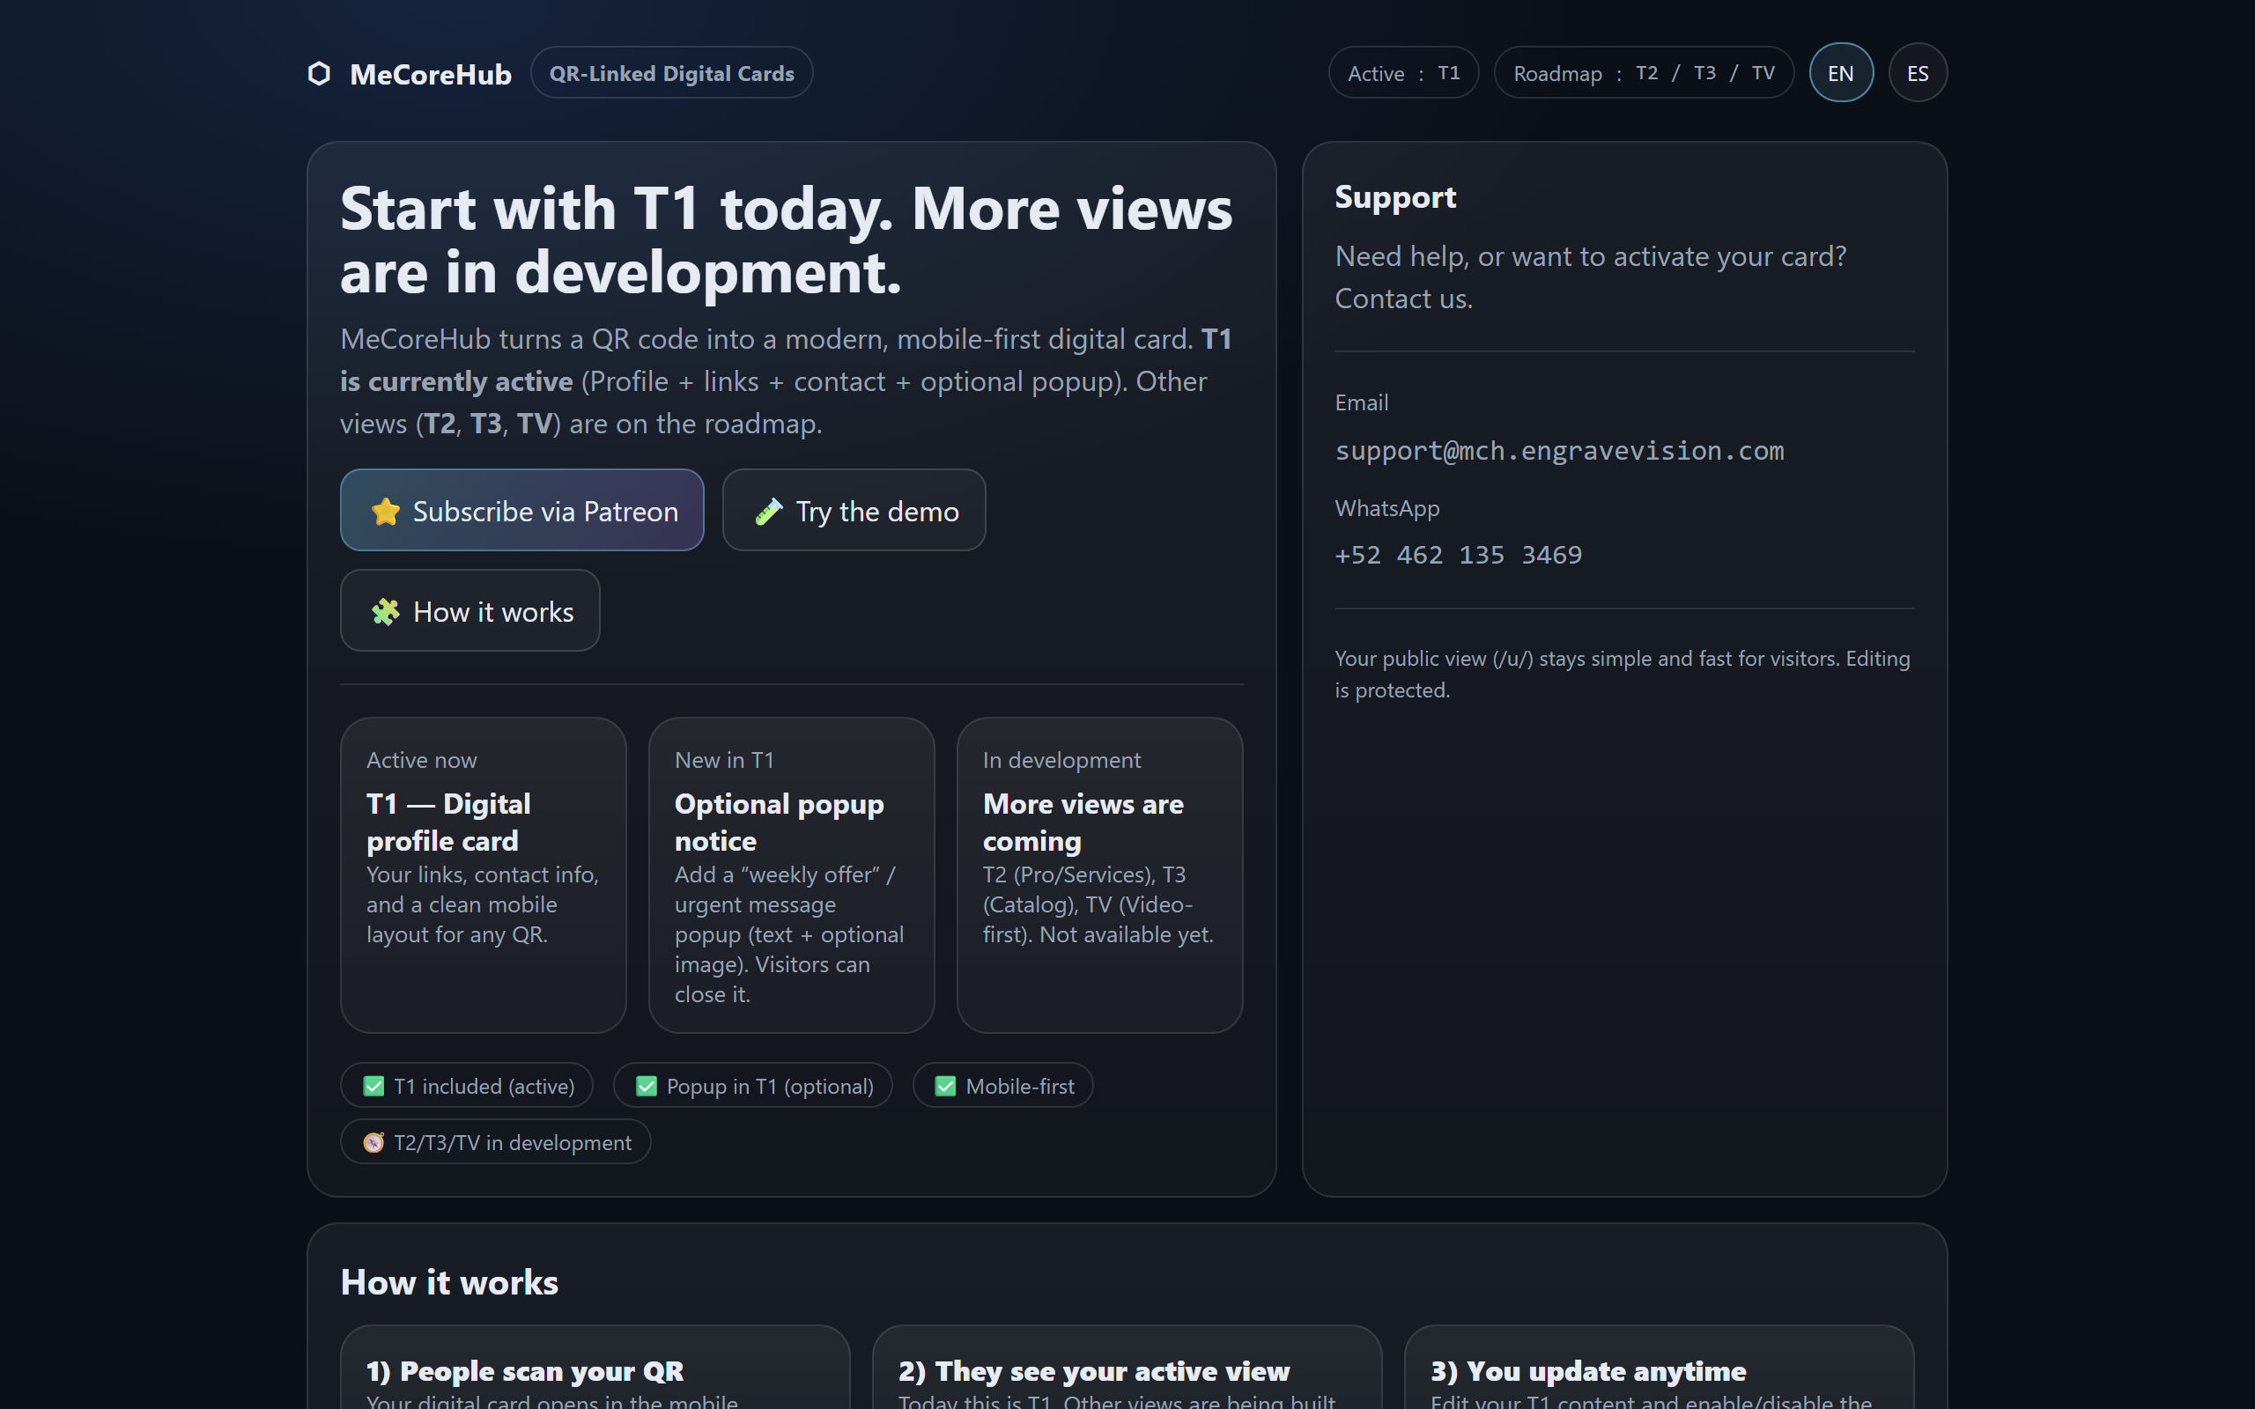Click checkmark icon on Popup in T1 badge
The width and height of the screenshot is (2255, 1409).
click(x=647, y=1087)
